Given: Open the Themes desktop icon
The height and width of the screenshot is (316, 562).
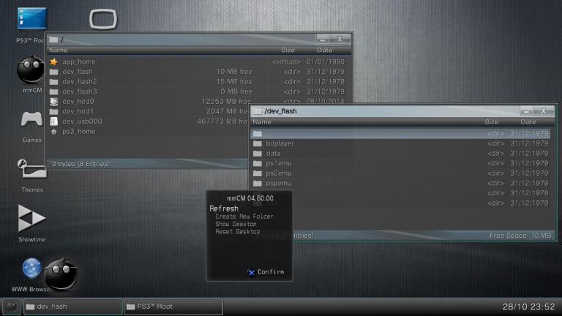Looking at the screenshot, I should [31, 169].
